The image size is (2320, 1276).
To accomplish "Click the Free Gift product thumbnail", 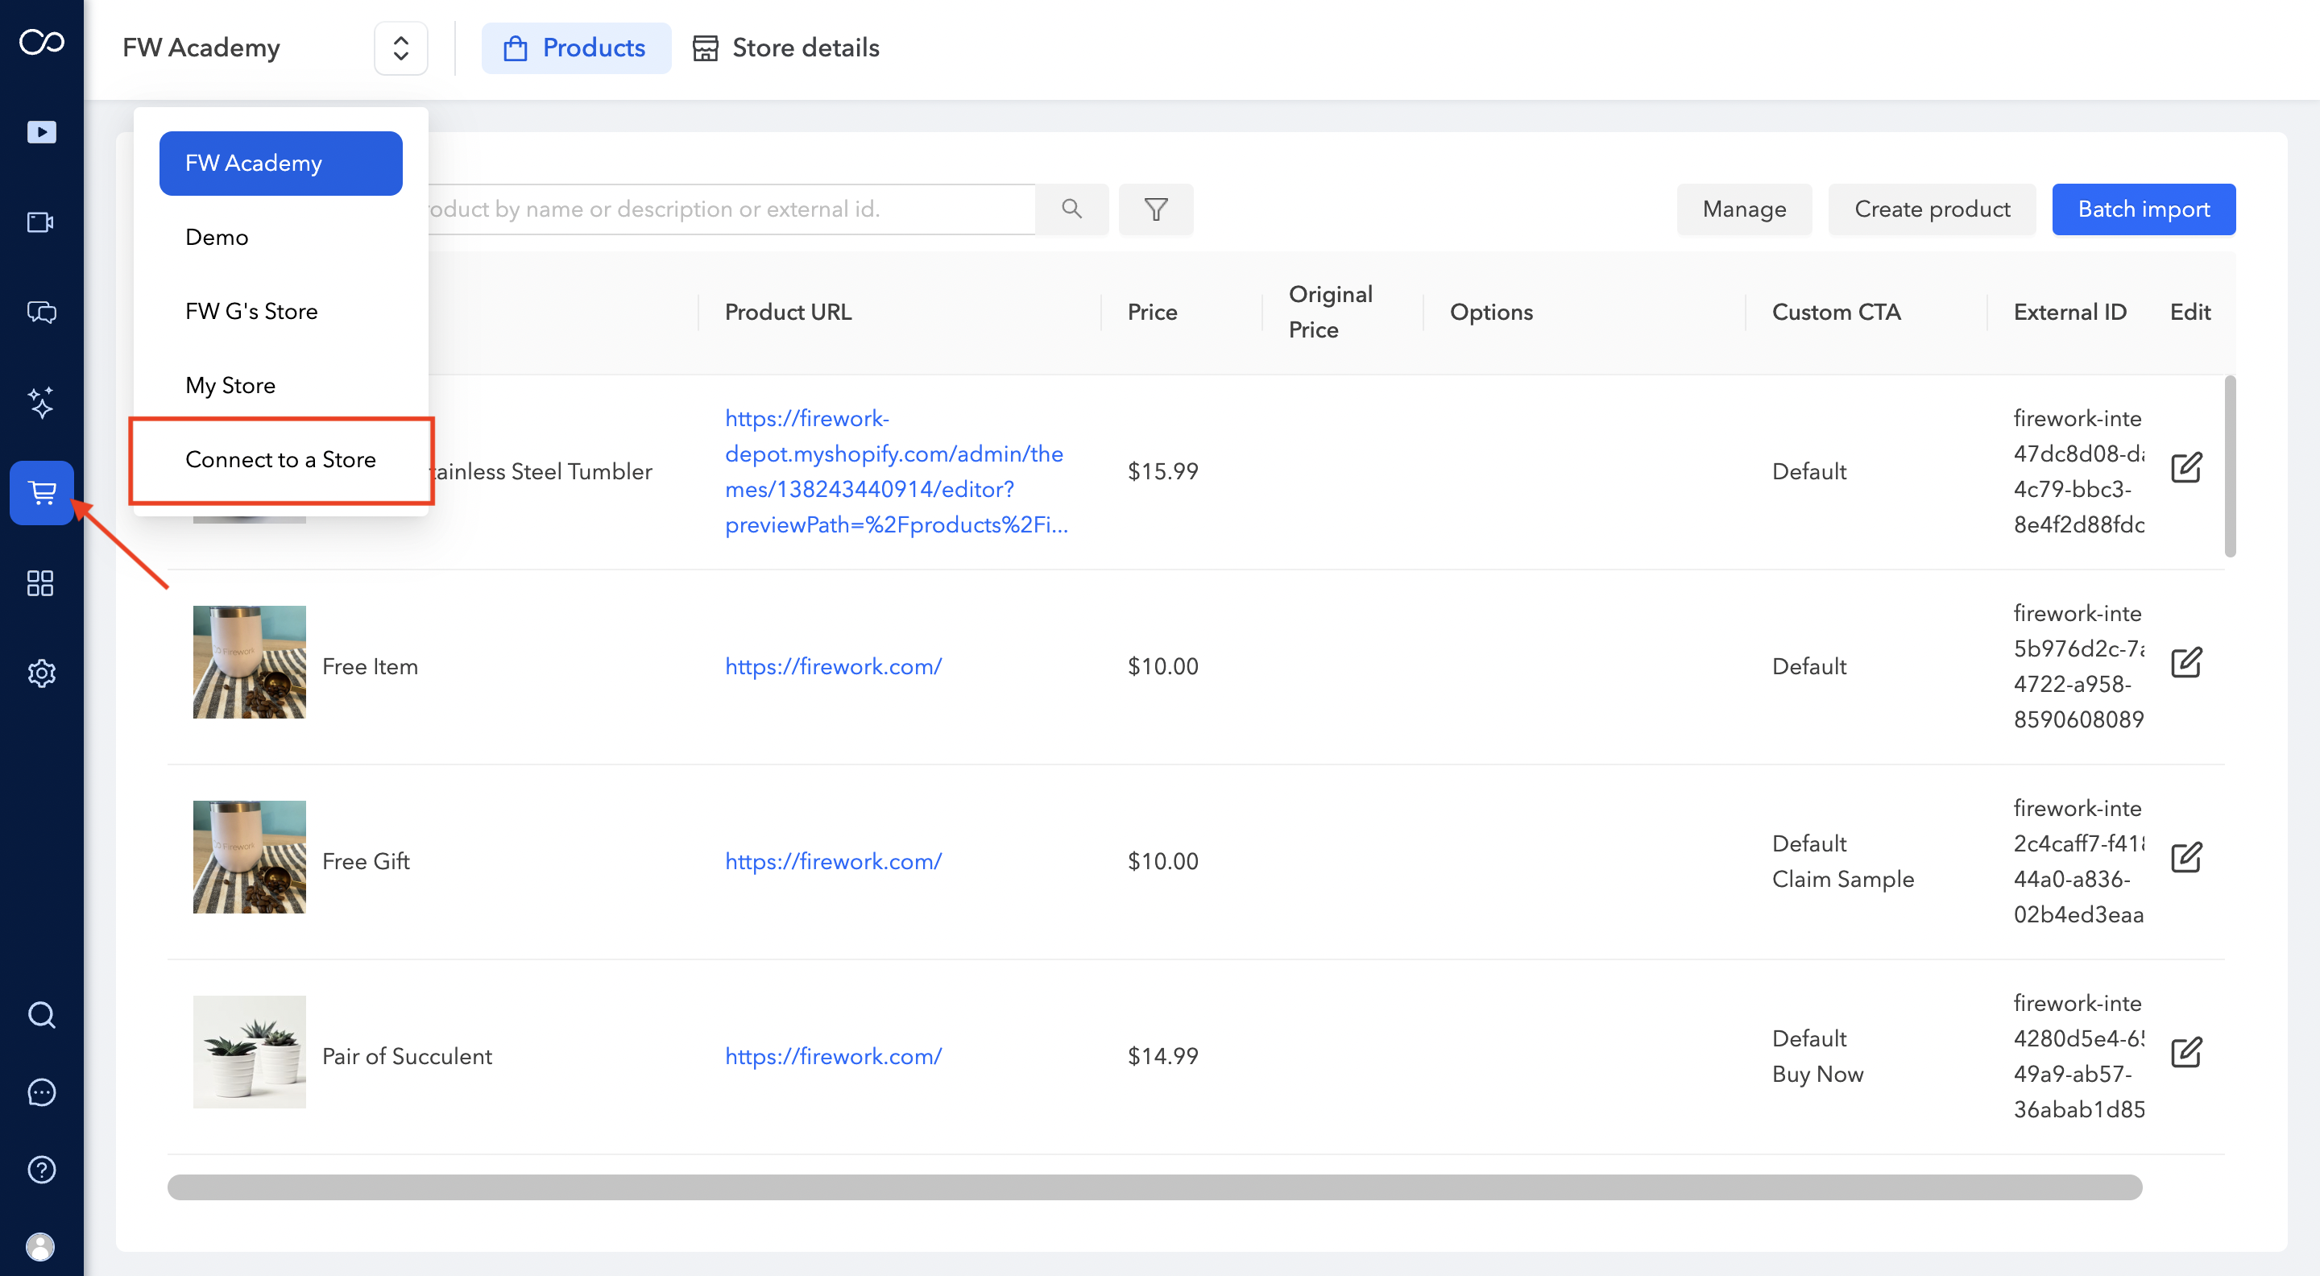I will [x=250, y=856].
